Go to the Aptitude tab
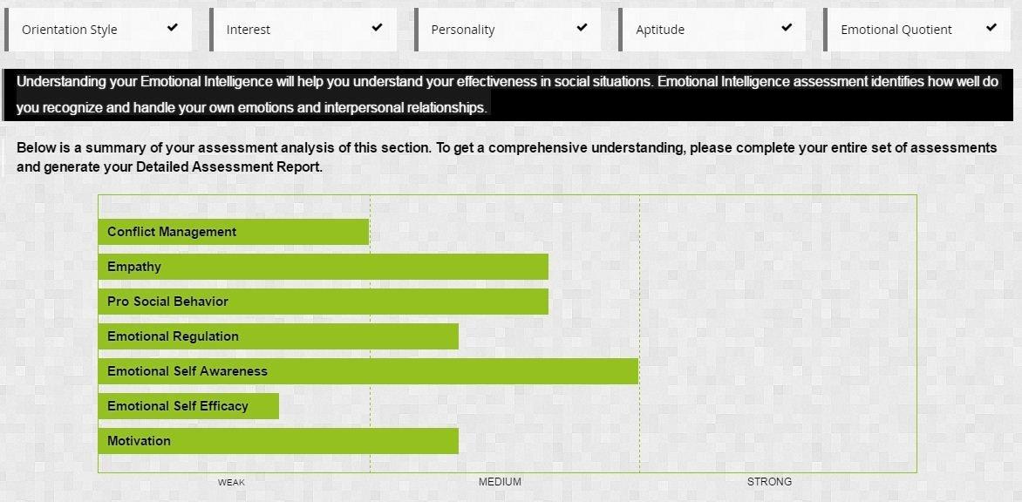Image resolution: width=1022 pixels, height=502 pixels. coord(660,30)
